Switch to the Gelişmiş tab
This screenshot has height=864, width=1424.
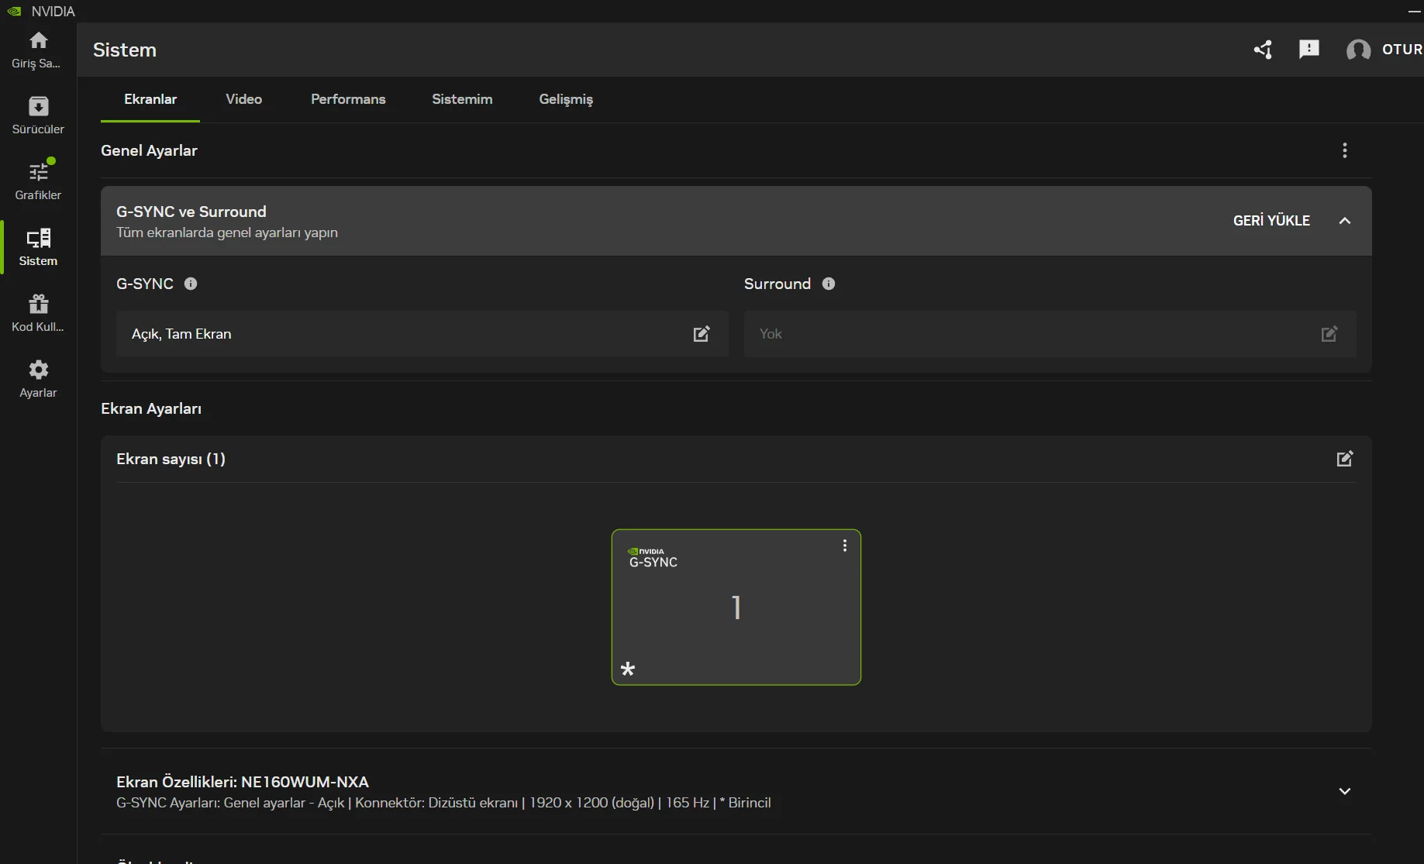point(566,99)
